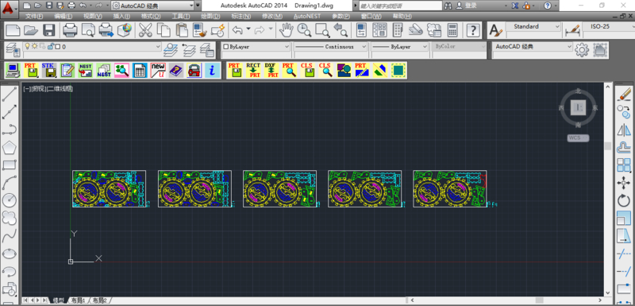Toggle the layer 0 freeze sun icon
Viewport: 635px width, 306px height.
pos(35,46)
